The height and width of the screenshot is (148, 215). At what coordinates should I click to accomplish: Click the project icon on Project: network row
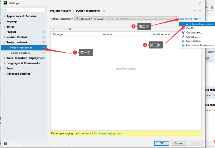pyautogui.click(x=43, y=42)
